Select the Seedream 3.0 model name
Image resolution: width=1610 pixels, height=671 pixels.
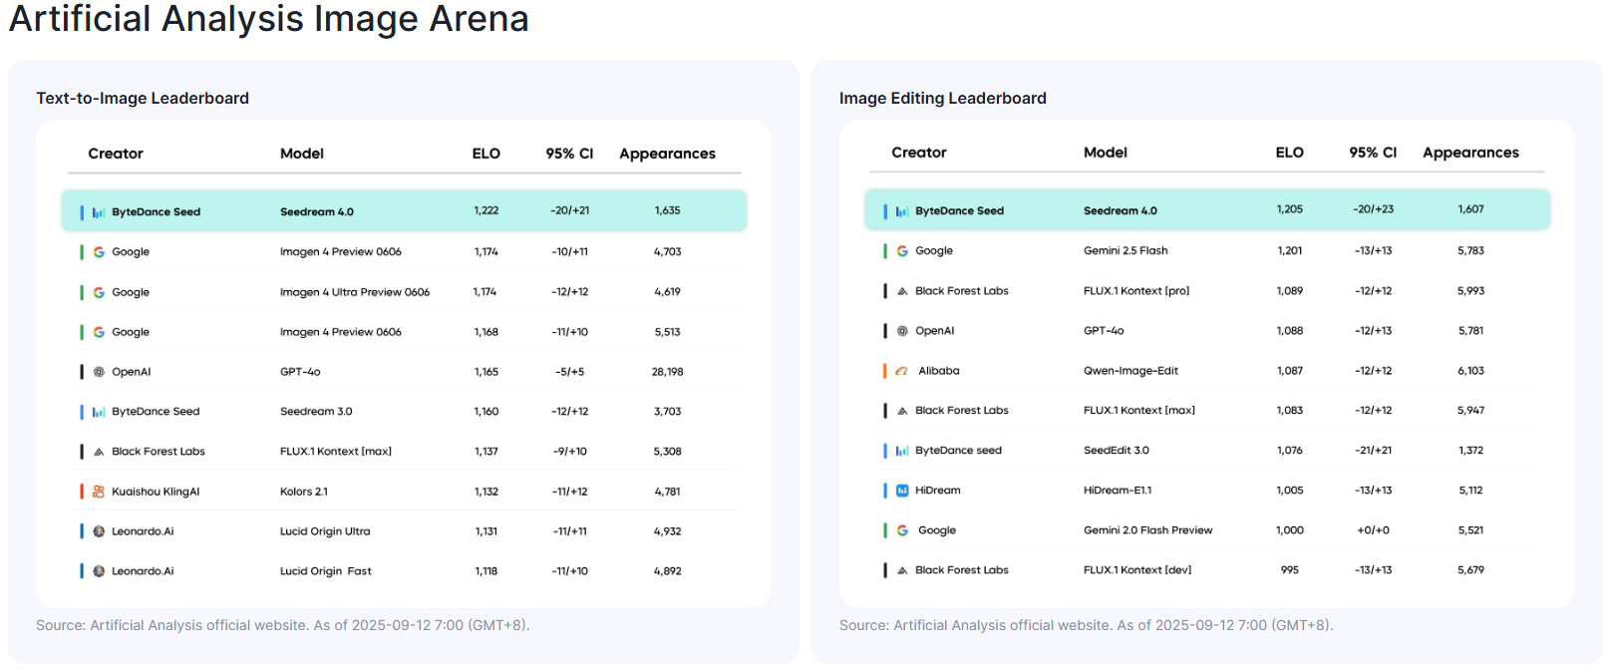click(316, 412)
